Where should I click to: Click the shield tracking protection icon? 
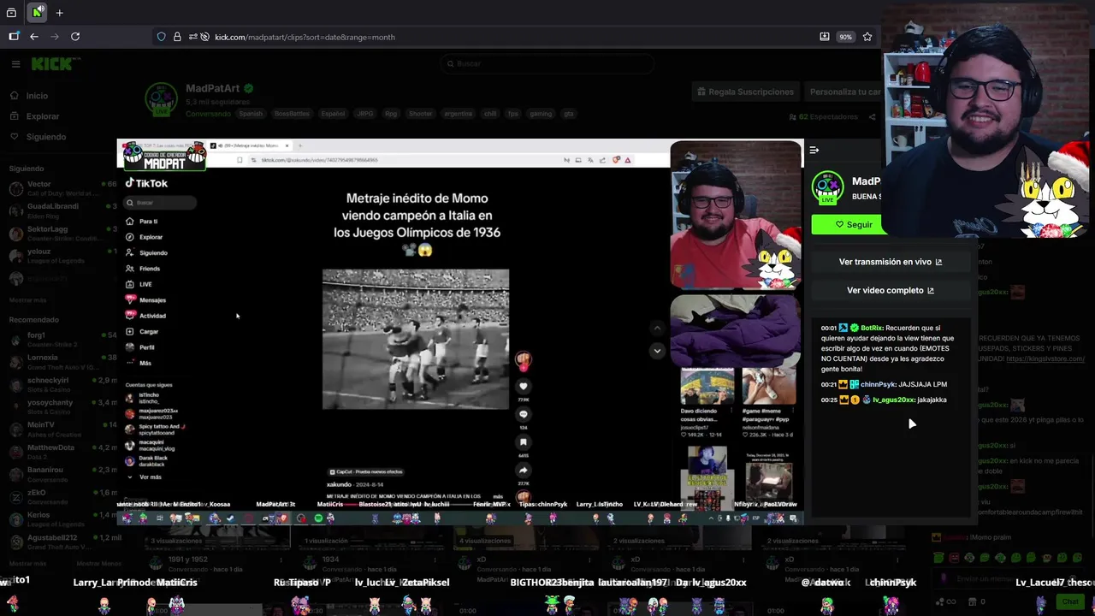[x=161, y=37]
